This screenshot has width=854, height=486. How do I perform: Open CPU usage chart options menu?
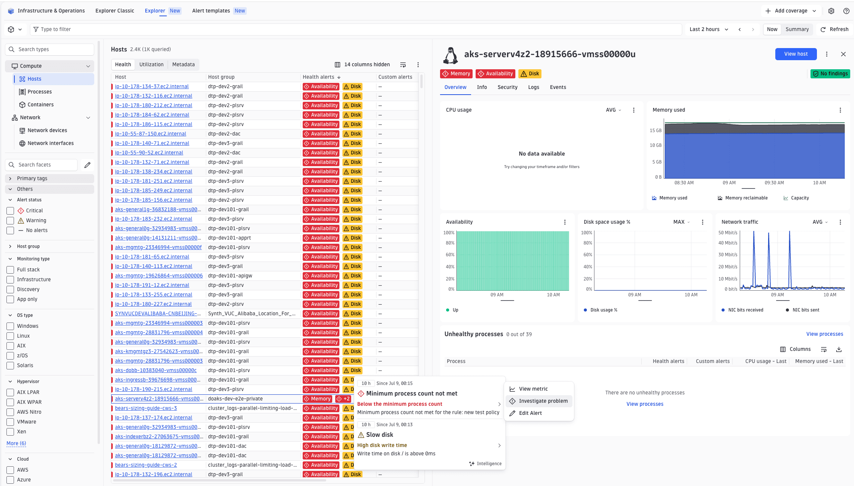click(x=634, y=110)
